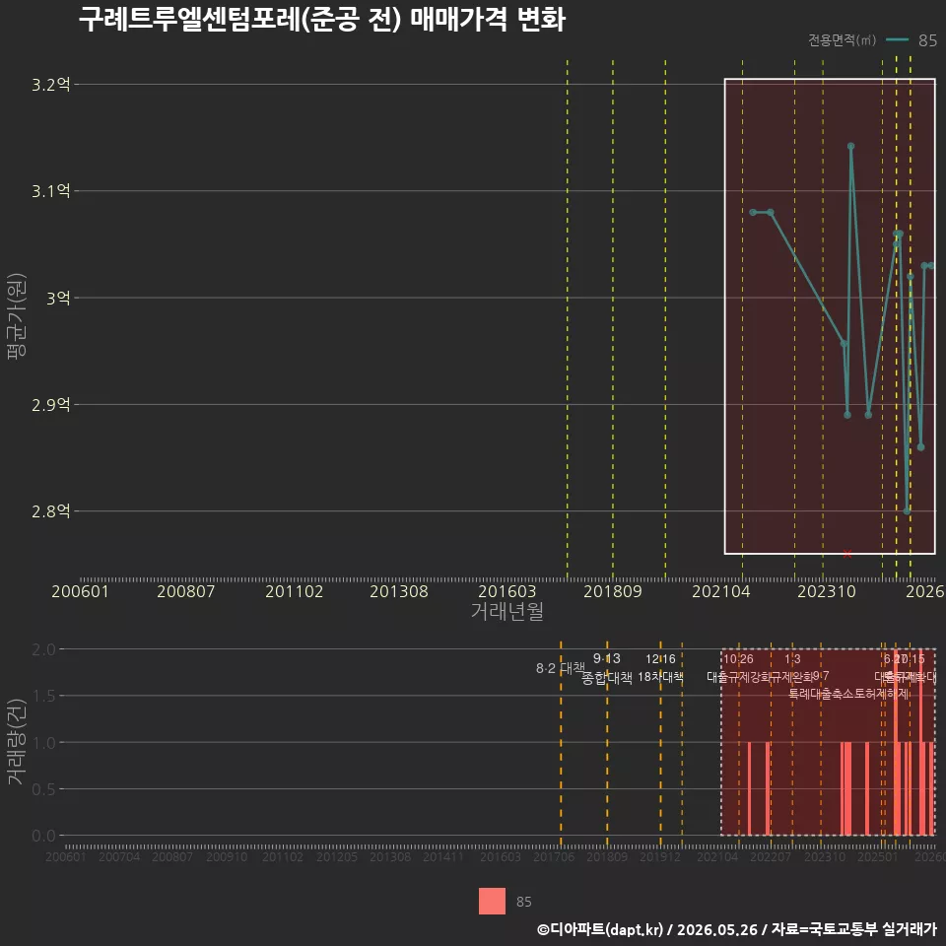
Task: Click the 9·13 policy annotation label
Action: (x=606, y=658)
